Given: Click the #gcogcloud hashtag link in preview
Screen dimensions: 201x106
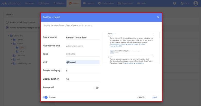Looking at the screenshot, I should click(x=128, y=63).
